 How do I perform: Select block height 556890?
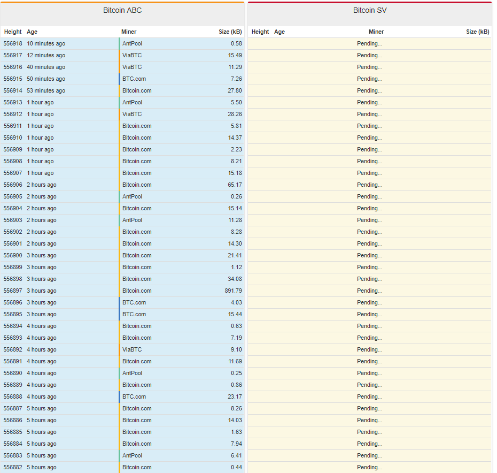(13, 373)
